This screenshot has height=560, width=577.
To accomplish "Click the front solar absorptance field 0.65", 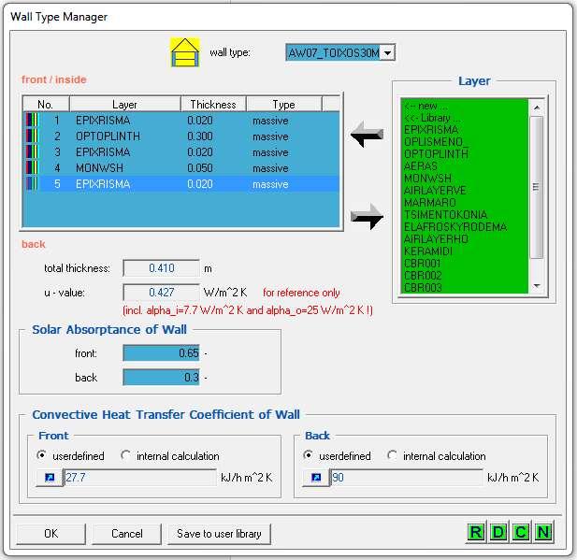I will click(x=162, y=353).
